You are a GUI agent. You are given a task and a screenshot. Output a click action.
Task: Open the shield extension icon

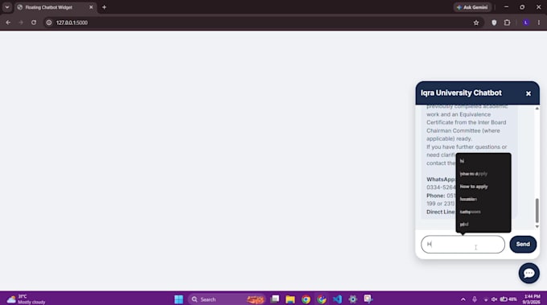tap(494, 23)
